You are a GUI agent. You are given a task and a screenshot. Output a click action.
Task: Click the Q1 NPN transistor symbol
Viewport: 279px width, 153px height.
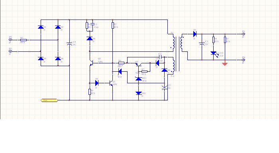pyautogui.click(x=91, y=63)
